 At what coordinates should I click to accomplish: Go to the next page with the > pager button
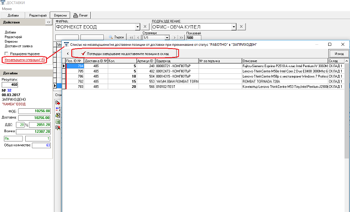[x=174, y=38]
